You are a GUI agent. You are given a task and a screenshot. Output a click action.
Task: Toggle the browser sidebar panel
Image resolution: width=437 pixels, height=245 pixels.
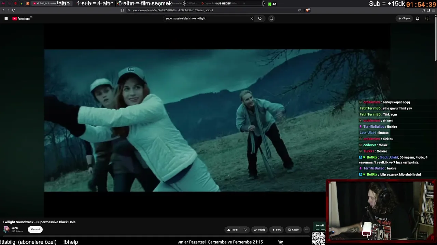click(x=428, y=10)
